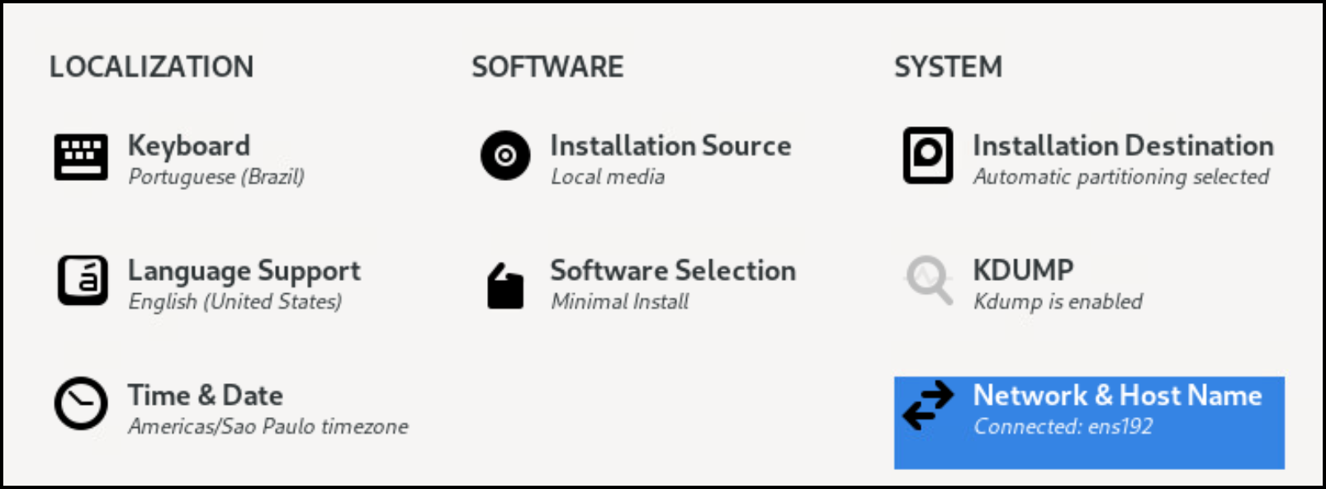Configure Installation Destination
Image resolution: width=1326 pixels, height=489 pixels.
pos(1123,145)
